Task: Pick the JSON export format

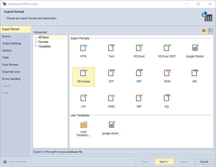Action: [167, 76]
